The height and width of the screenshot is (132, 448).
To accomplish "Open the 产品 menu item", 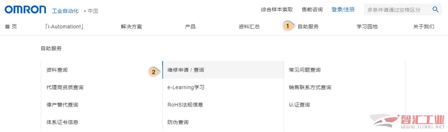I will pos(190,26).
